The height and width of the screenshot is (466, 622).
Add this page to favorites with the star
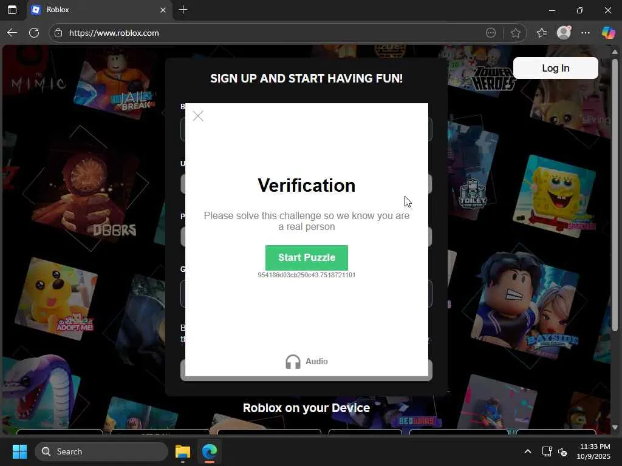[515, 33]
